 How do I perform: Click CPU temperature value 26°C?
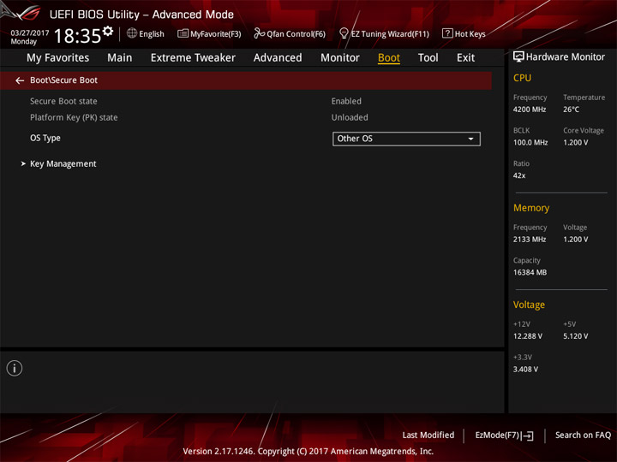tap(571, 110)
